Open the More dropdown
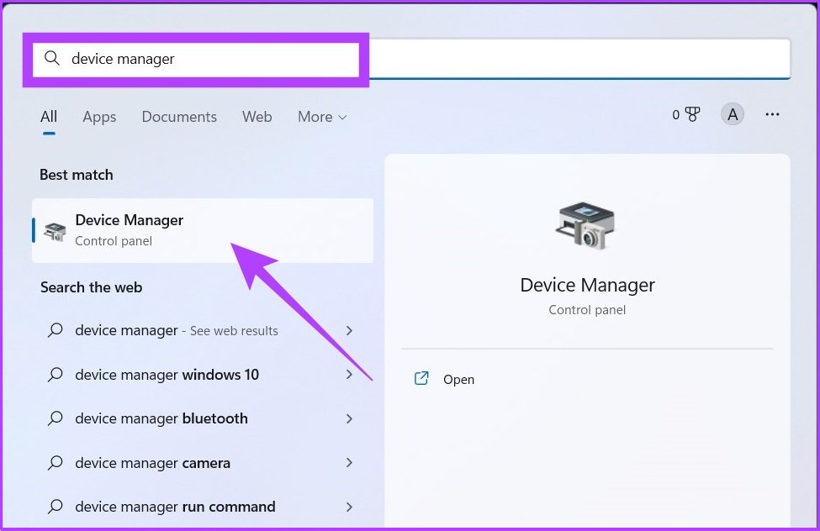The height and width of the screenshot is (531, 820). [321, 117]
